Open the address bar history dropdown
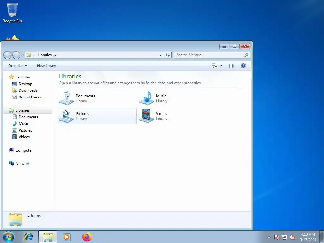This screenshot has height=243, width=324. tap(160, 55)
